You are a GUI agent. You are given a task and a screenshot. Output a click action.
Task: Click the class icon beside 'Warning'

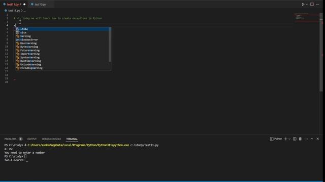pos(18,36)
